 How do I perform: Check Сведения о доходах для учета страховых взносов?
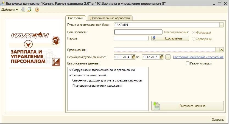coord(70,81)
